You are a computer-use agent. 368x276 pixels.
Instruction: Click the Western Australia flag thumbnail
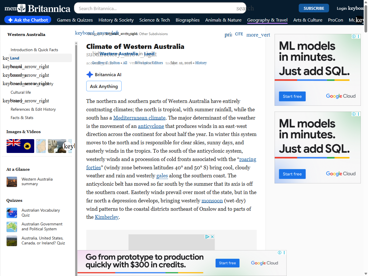(x=20, y=146)
